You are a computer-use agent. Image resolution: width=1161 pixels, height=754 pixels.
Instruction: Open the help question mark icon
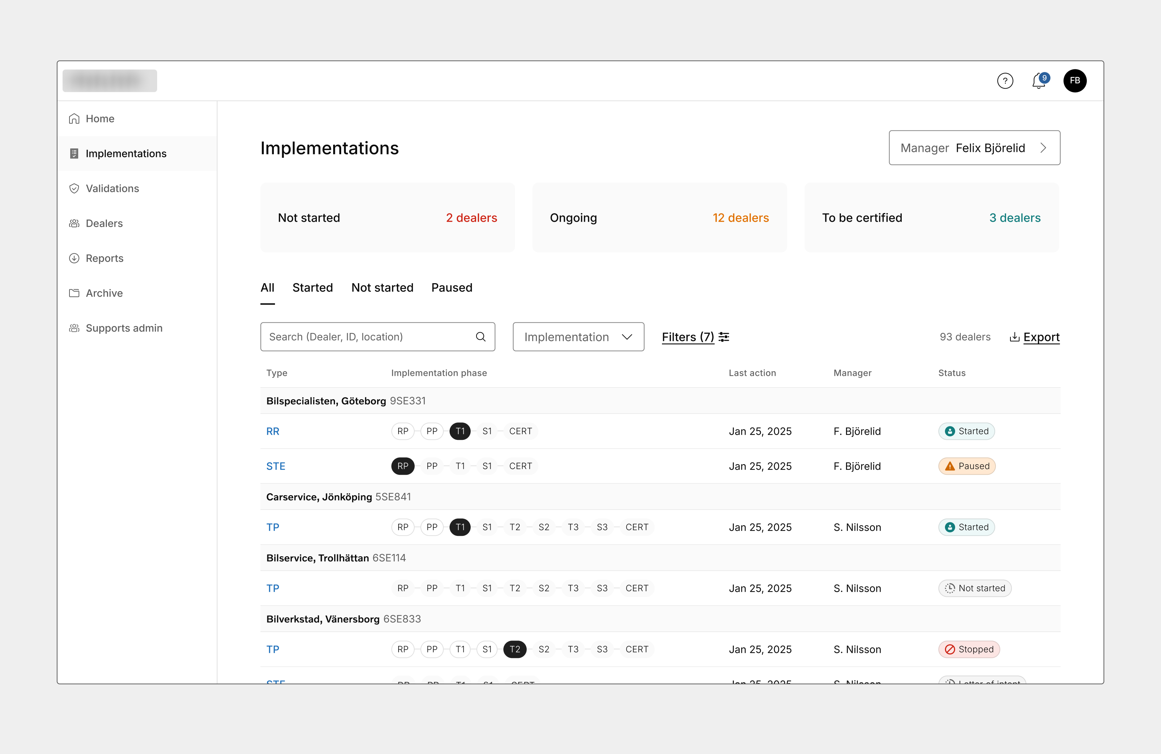tap(1005, 80)
